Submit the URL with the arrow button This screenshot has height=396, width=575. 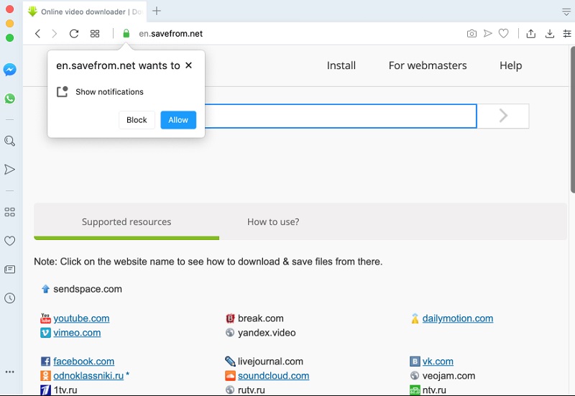[x=503, y=116]
